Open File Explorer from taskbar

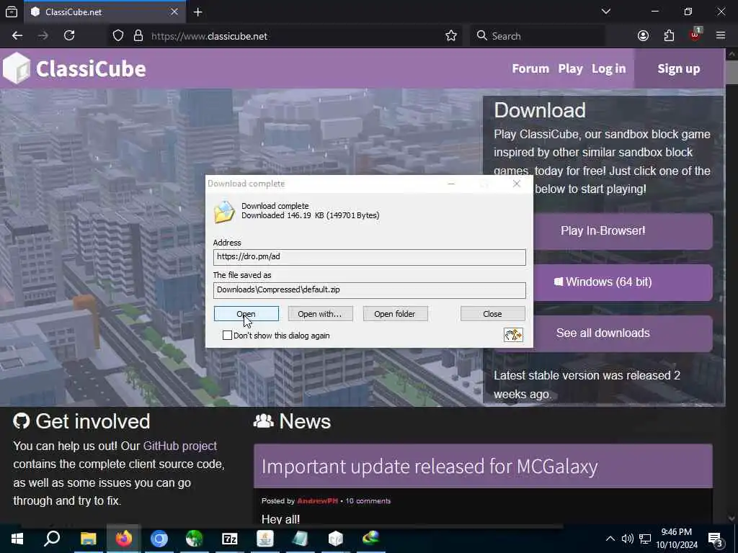[x=88, y=539]
